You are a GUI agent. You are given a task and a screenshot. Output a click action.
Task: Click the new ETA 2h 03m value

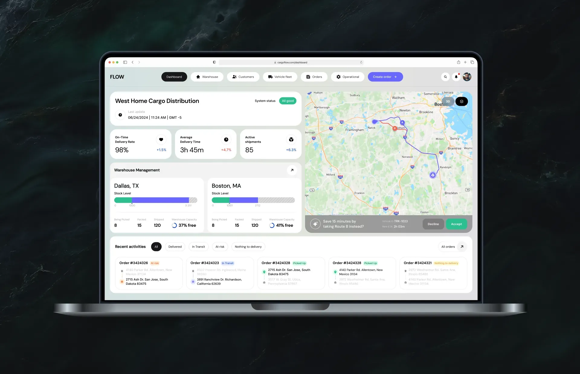(x=399, y=227)
